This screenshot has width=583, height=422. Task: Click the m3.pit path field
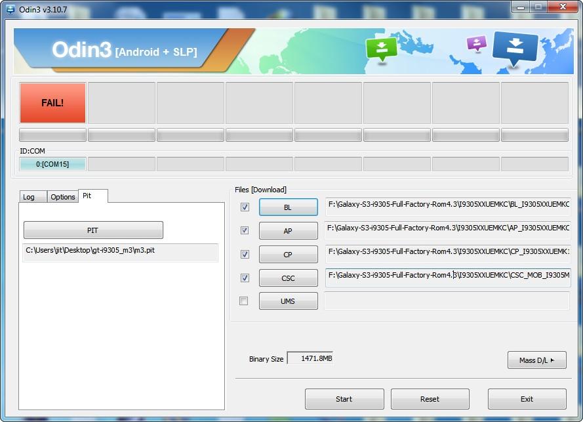point(120,253)
